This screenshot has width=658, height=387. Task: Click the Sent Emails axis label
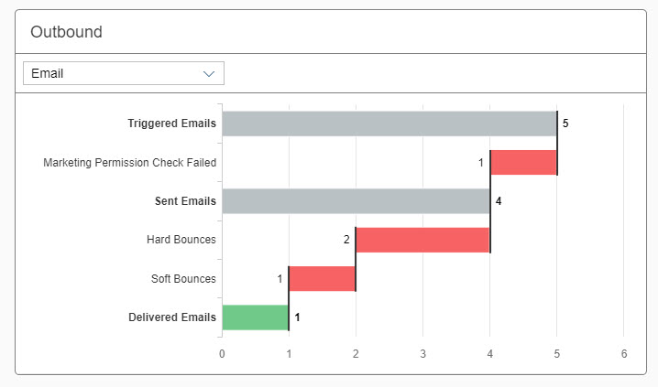coord(185,201)
